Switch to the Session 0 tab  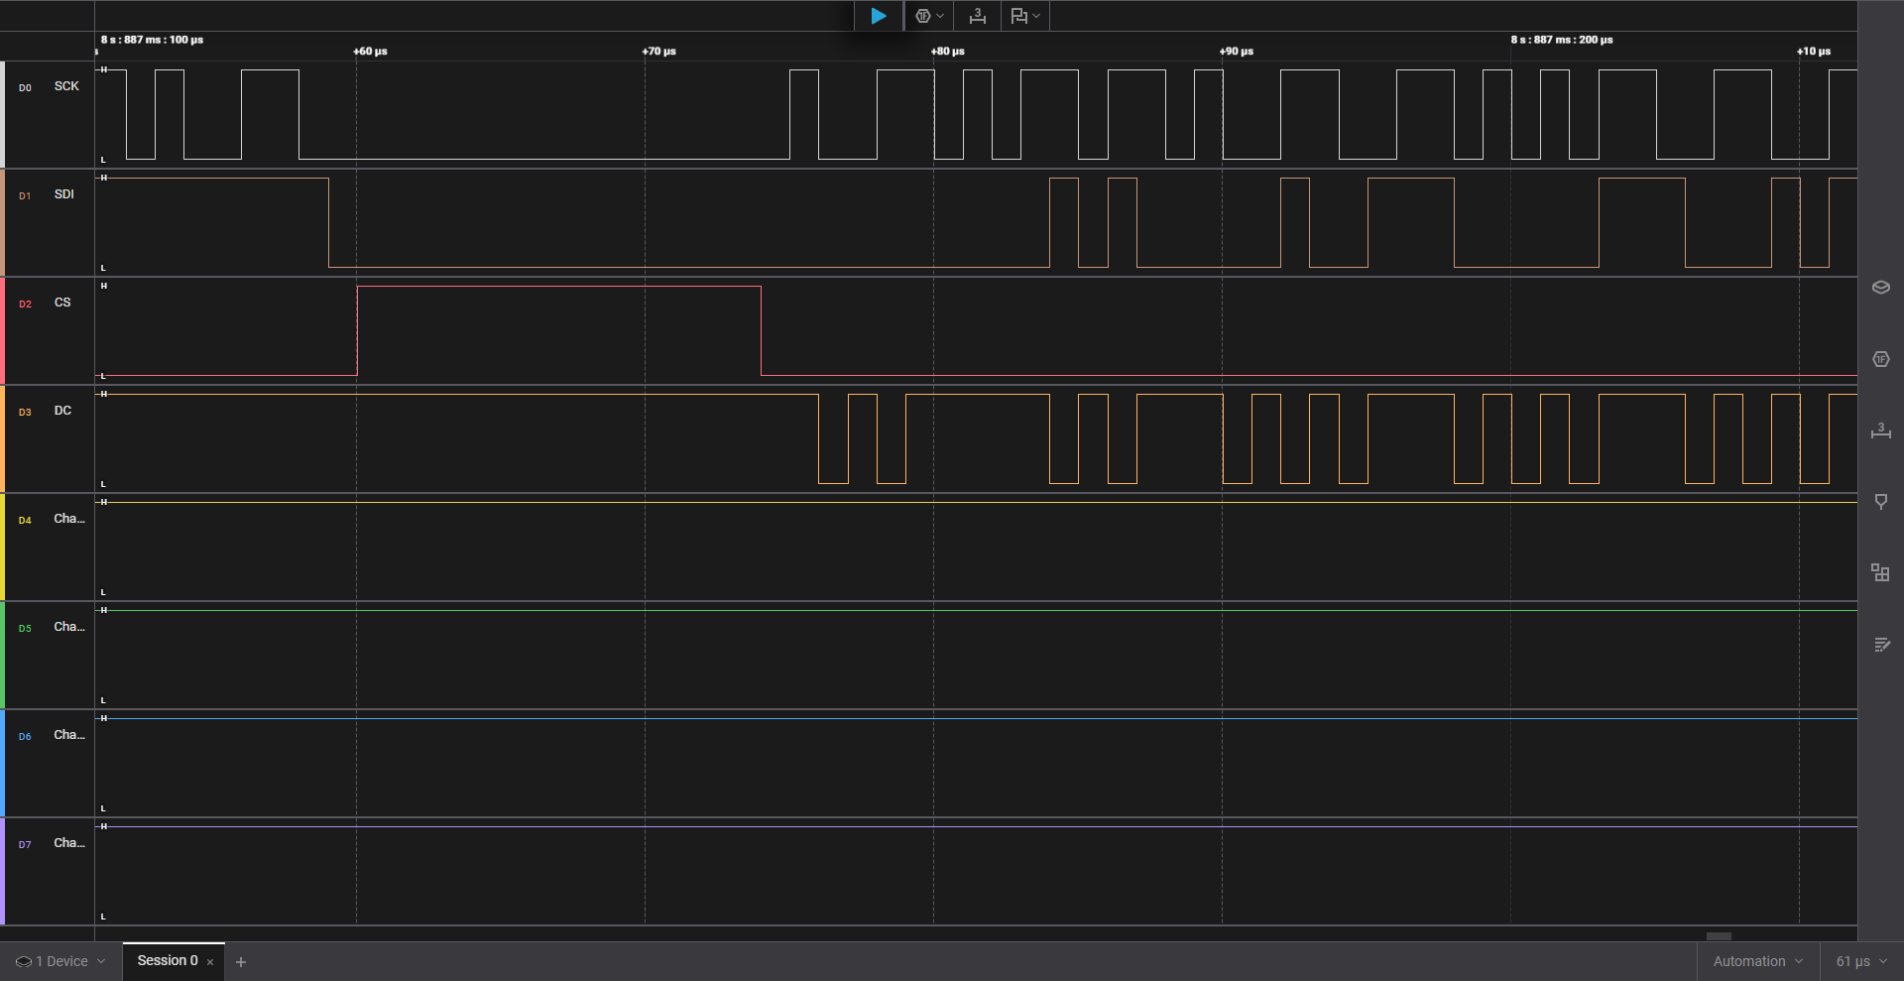(167, 960)
